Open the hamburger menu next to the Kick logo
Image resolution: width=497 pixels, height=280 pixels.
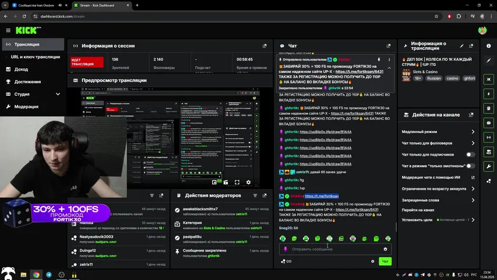8,30
